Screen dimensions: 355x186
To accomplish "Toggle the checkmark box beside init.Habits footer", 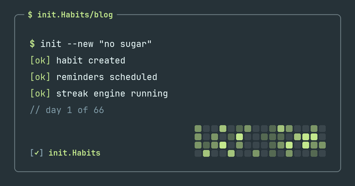I will (x=37, y=153).
